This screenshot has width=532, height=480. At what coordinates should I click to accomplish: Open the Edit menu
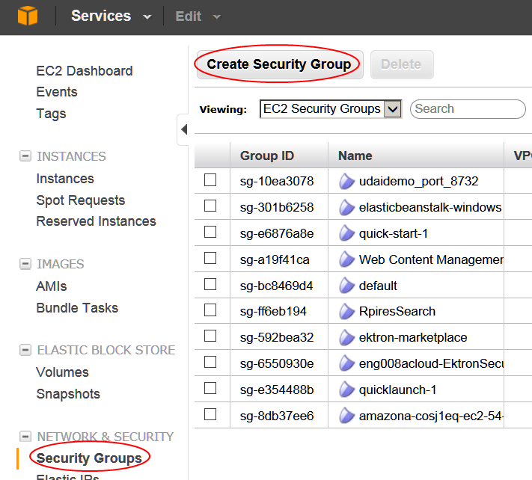point(198,16)
